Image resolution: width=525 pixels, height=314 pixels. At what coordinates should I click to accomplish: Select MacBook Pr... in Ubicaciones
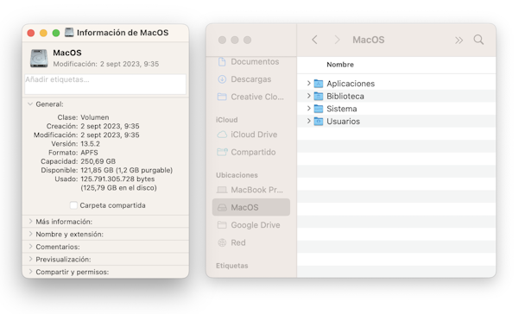256,190
